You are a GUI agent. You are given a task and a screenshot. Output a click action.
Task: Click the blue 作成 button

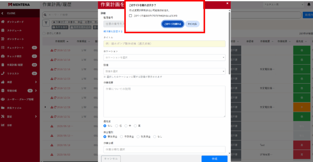(x=214, y=159)
